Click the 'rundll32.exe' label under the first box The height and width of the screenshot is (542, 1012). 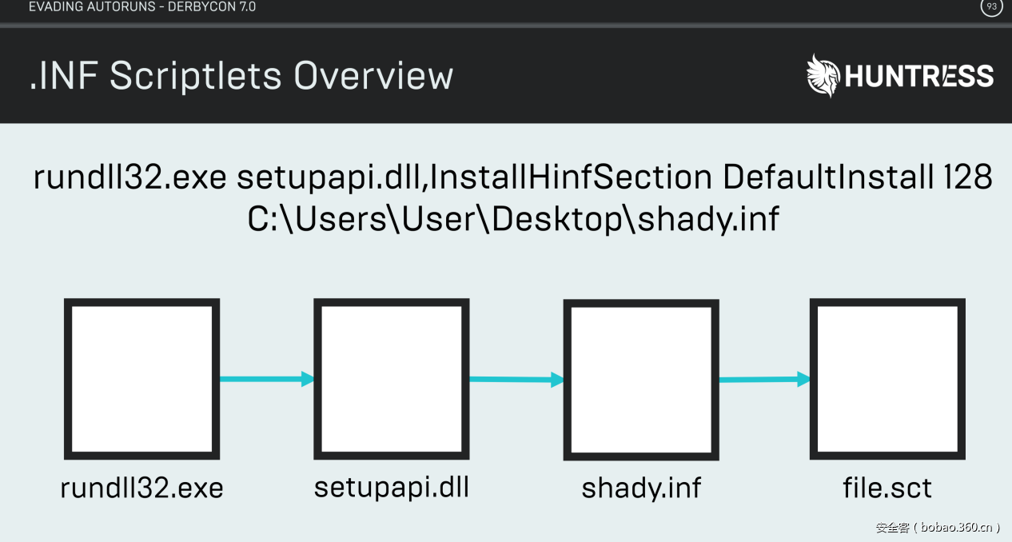(x=141, y=487)
